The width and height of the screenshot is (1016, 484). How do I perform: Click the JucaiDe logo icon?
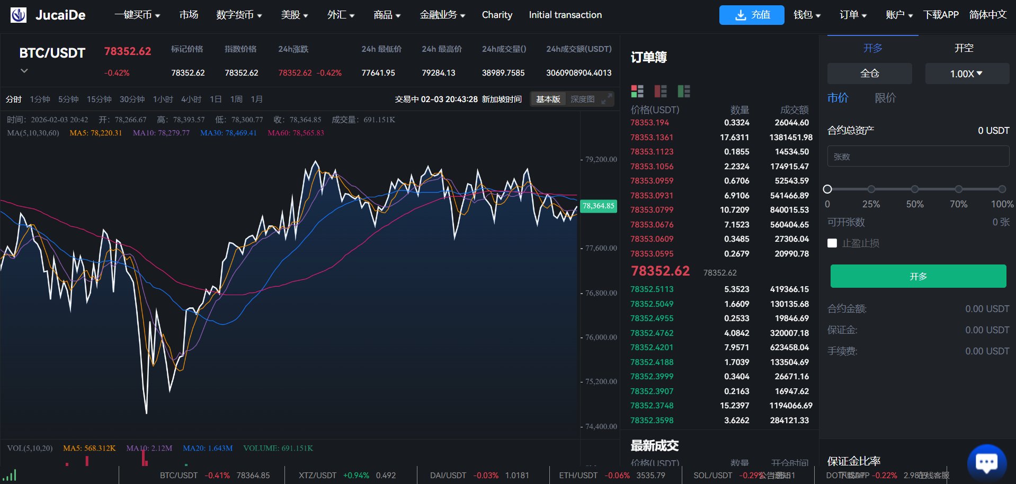click(x=19, y=15)
